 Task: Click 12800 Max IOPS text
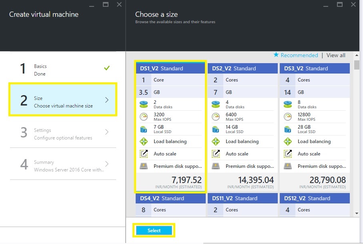pyautogui.click(x=307, y=117)
